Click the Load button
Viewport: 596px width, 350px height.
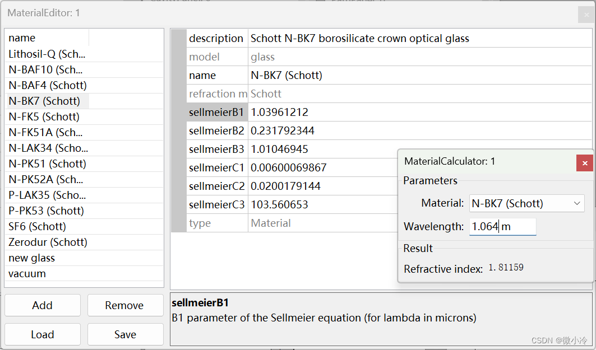click(43, 334)
